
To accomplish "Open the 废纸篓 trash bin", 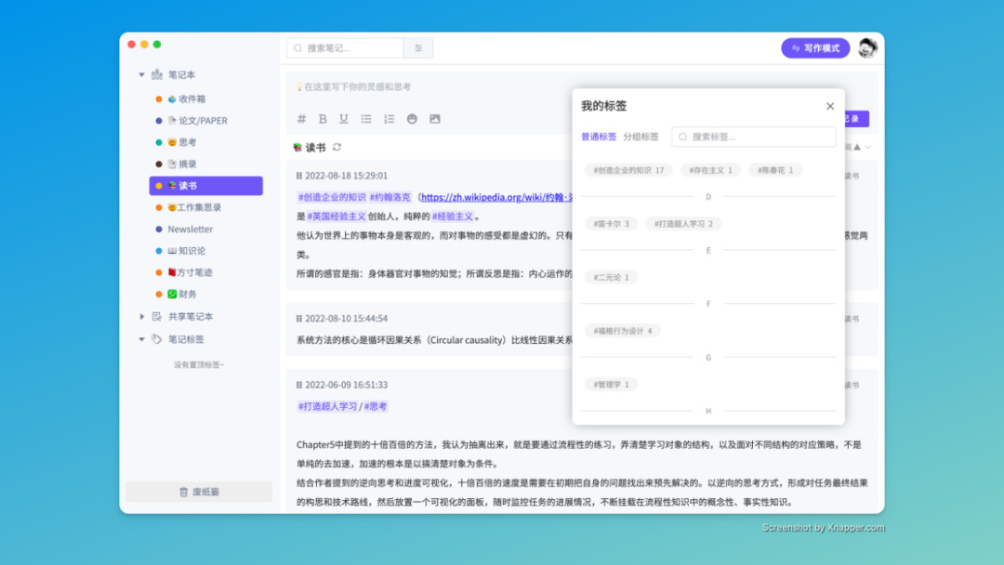I will [199, 492].
